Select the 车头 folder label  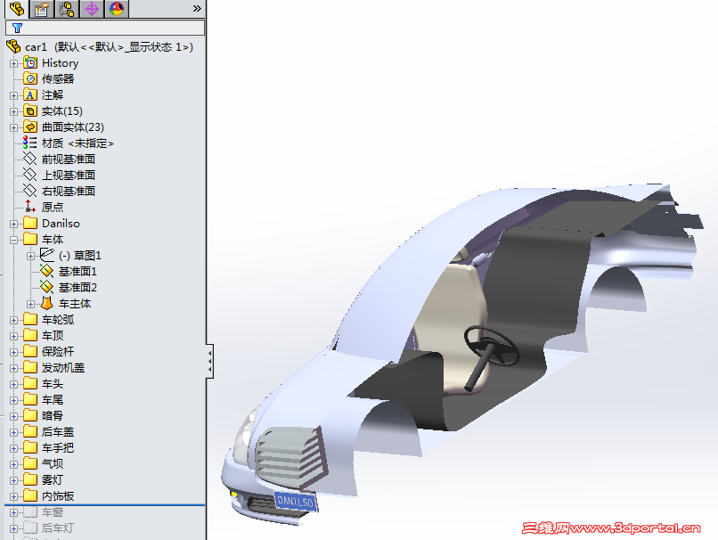pyautogui.click(x=53, y=384)
